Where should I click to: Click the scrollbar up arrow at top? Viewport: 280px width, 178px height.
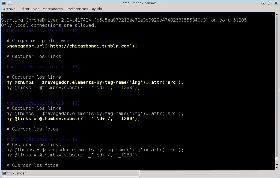277,14
